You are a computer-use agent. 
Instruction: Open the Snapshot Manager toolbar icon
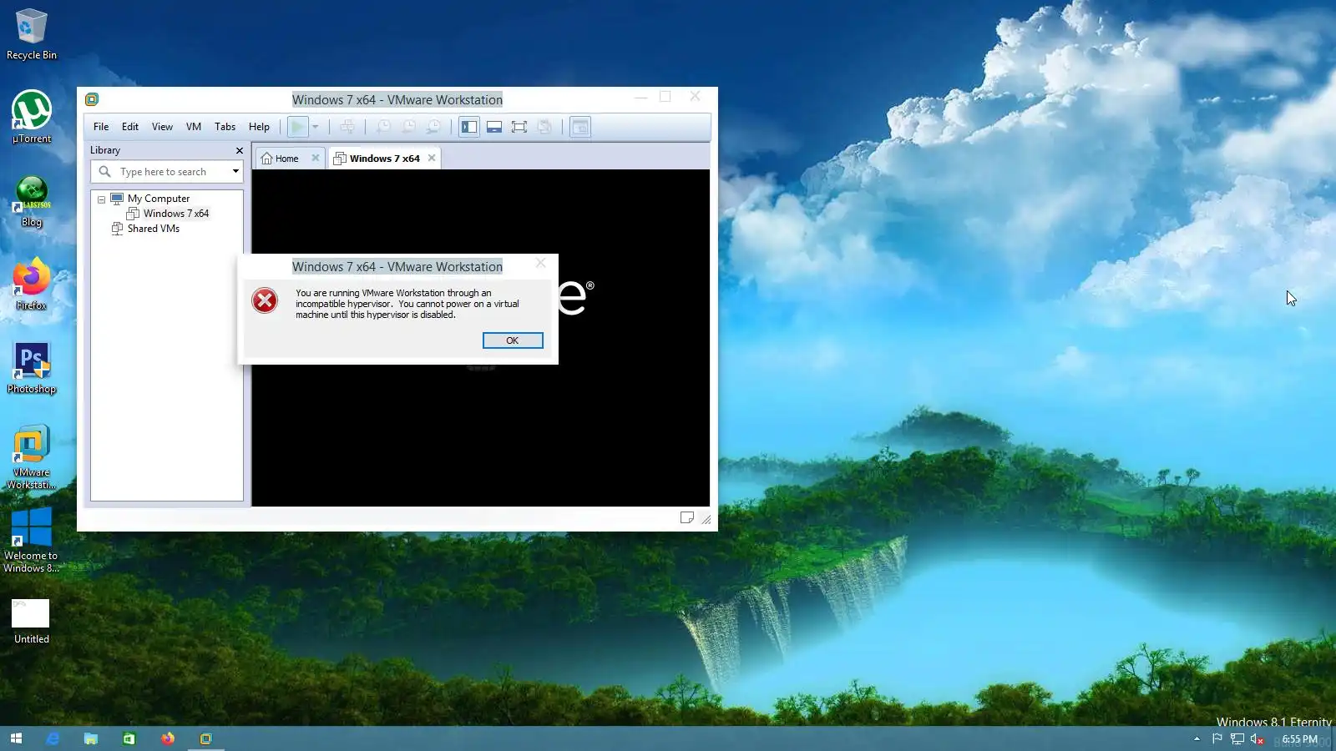tap(433, 127)
